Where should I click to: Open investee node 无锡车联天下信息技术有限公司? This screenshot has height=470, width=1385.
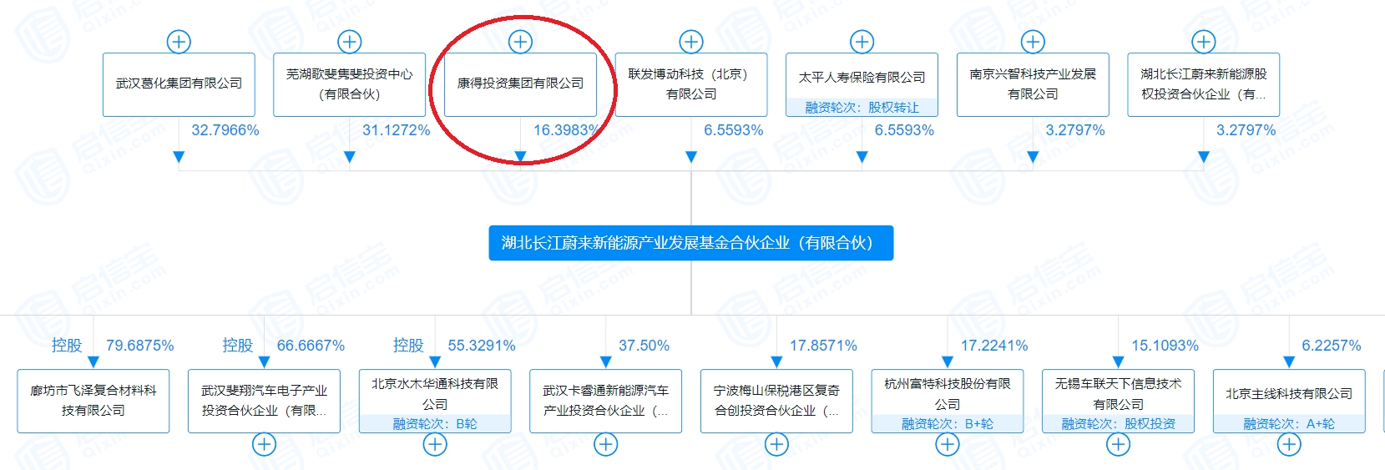click(x=1118, y=401)
